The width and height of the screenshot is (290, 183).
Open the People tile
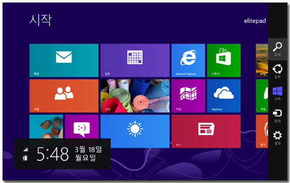(x=64, y=96)
